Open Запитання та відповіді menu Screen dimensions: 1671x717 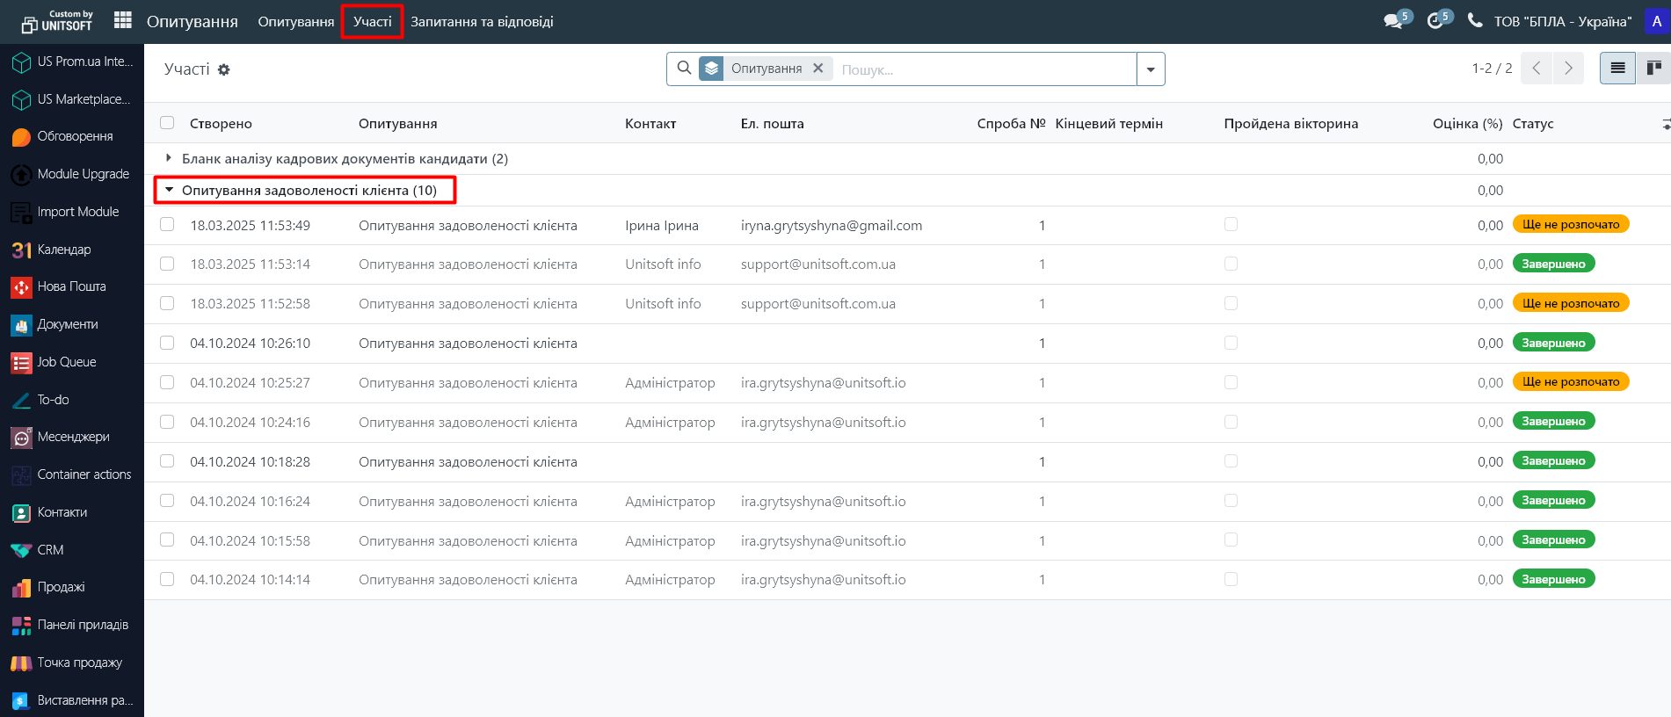coord(482,22)
